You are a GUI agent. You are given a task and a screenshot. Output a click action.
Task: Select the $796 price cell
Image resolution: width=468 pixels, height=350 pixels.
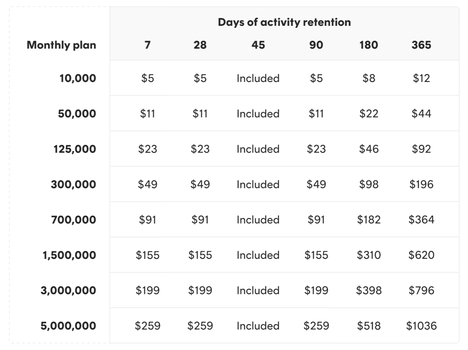[x=421, y=290]
